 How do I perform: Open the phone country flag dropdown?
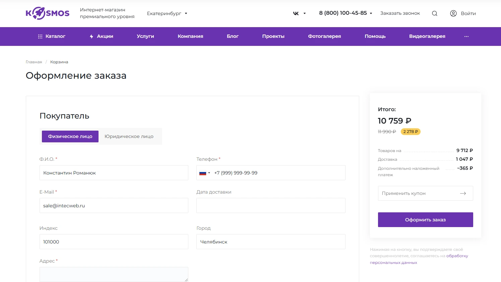204,173
